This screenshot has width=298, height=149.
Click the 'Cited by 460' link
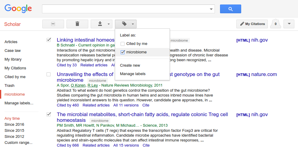click(x=68, y=105)
